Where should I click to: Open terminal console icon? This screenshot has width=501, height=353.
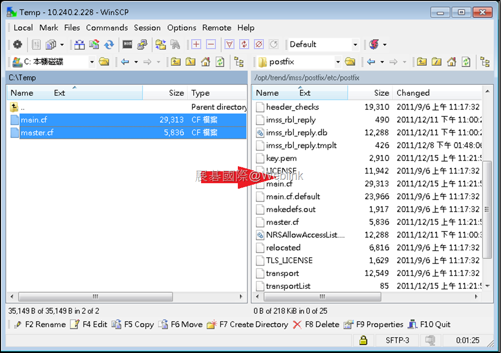tap(128, 44)
